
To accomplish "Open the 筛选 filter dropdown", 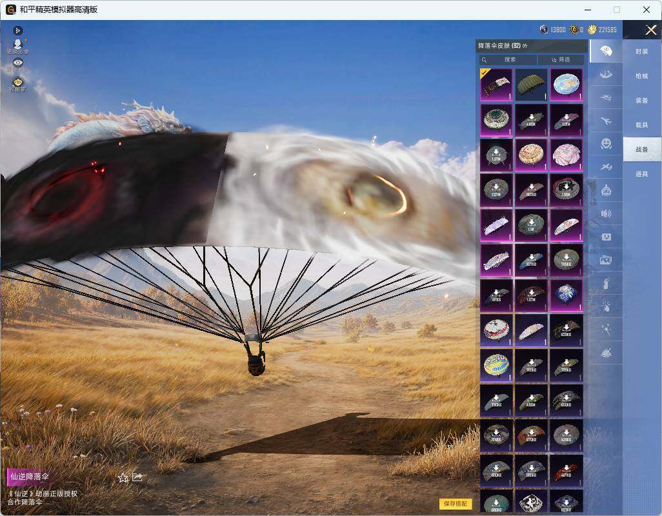I will tap(561, 59).
